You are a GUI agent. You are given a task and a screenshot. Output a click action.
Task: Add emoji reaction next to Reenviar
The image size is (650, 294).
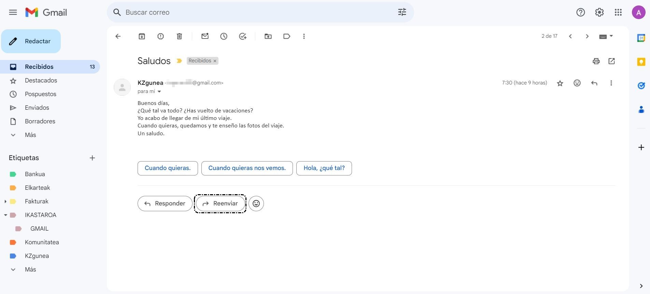click(256, 203)
